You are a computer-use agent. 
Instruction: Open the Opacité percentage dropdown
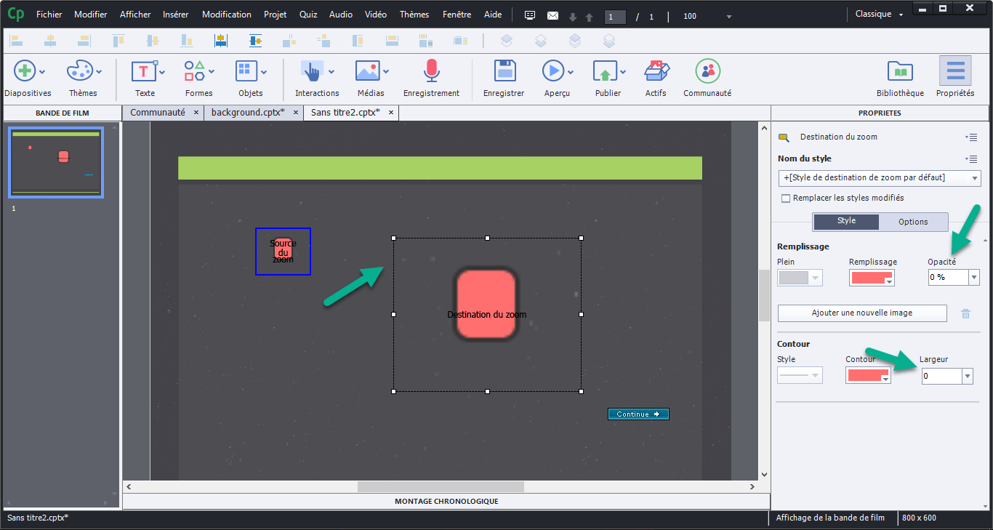click(973, 277)
